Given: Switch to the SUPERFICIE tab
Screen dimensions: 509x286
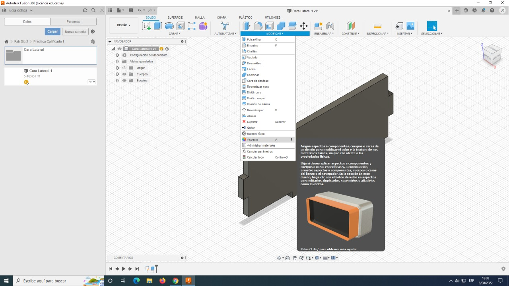Looking at the screenshot, I should [175, 17].
